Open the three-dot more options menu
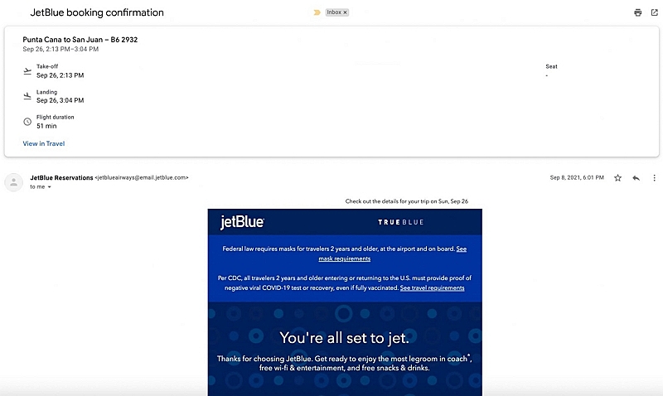Viewport: 663px width, 396px height. click(x=654, y=178)
